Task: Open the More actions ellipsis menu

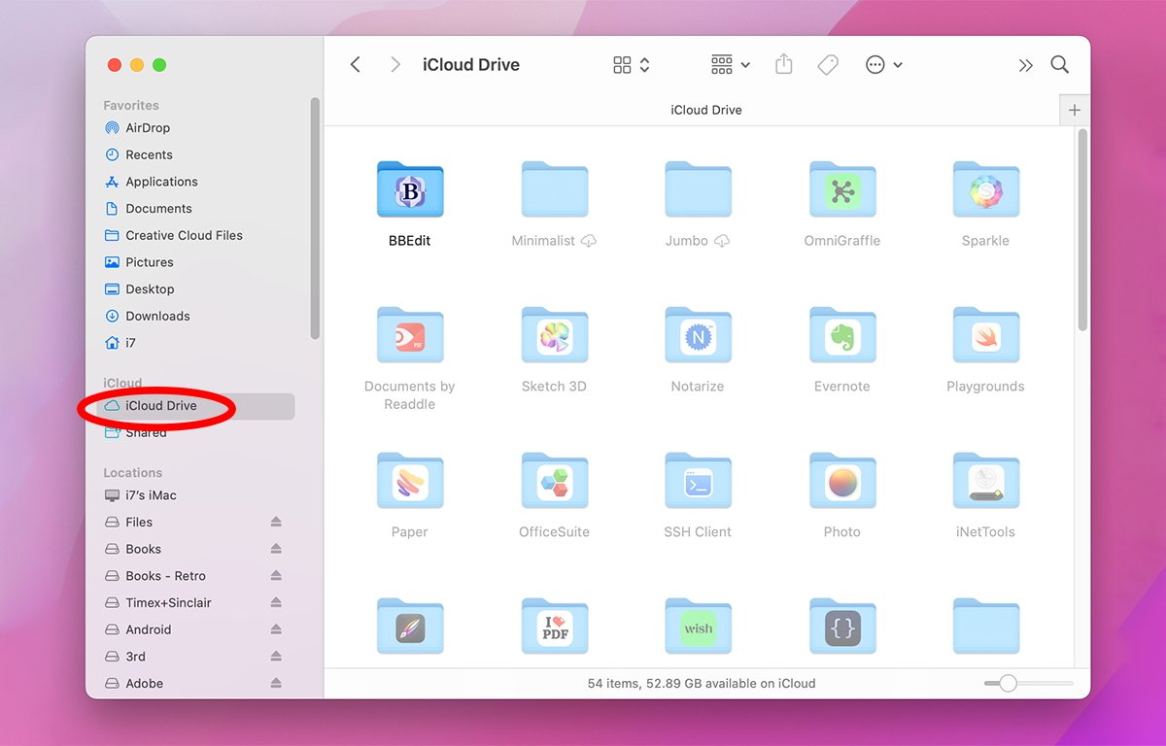Action: click(877, 64)
